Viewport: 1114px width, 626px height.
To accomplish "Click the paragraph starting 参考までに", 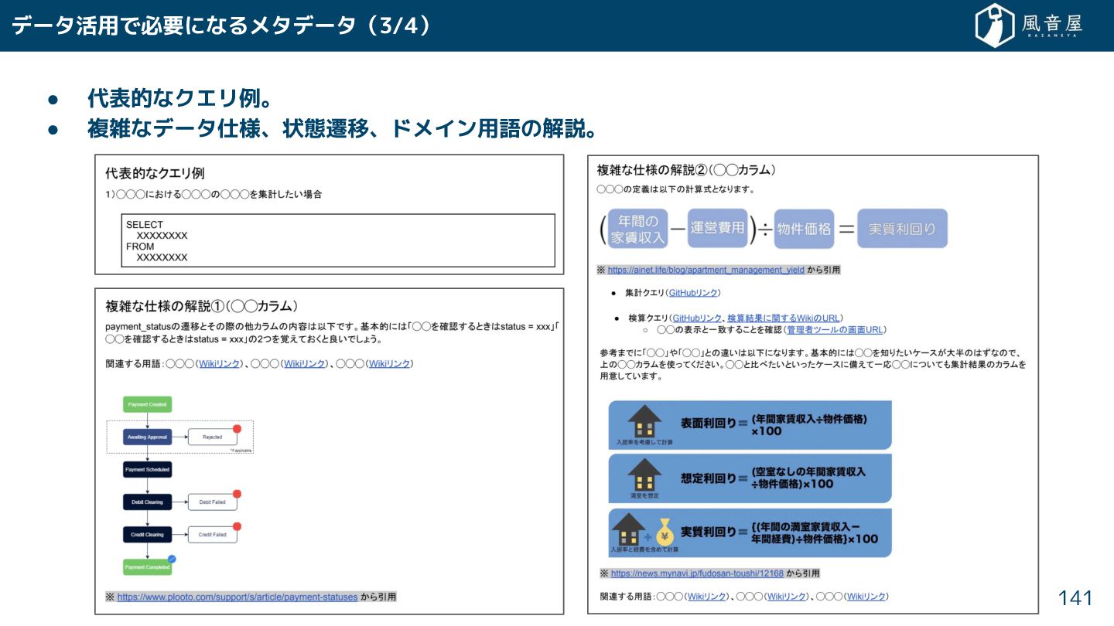I will click(812, 365).
